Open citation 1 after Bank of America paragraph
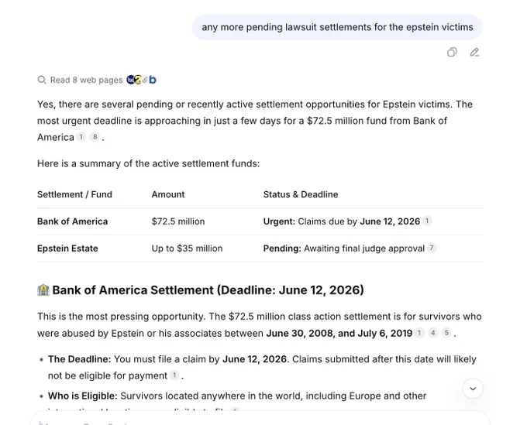This screenshot has height=425, width=527. tap(81, 137)
